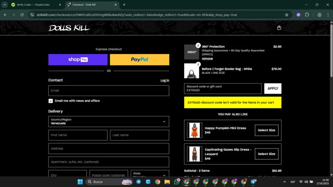Image resolution: width=333 pixels, height=187 pixels.
Task: Open the Chrome extensions puzzle icon
Action: (x=307, y=15)
